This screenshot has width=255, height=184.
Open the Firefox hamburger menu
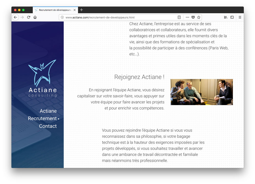[240, 17]
